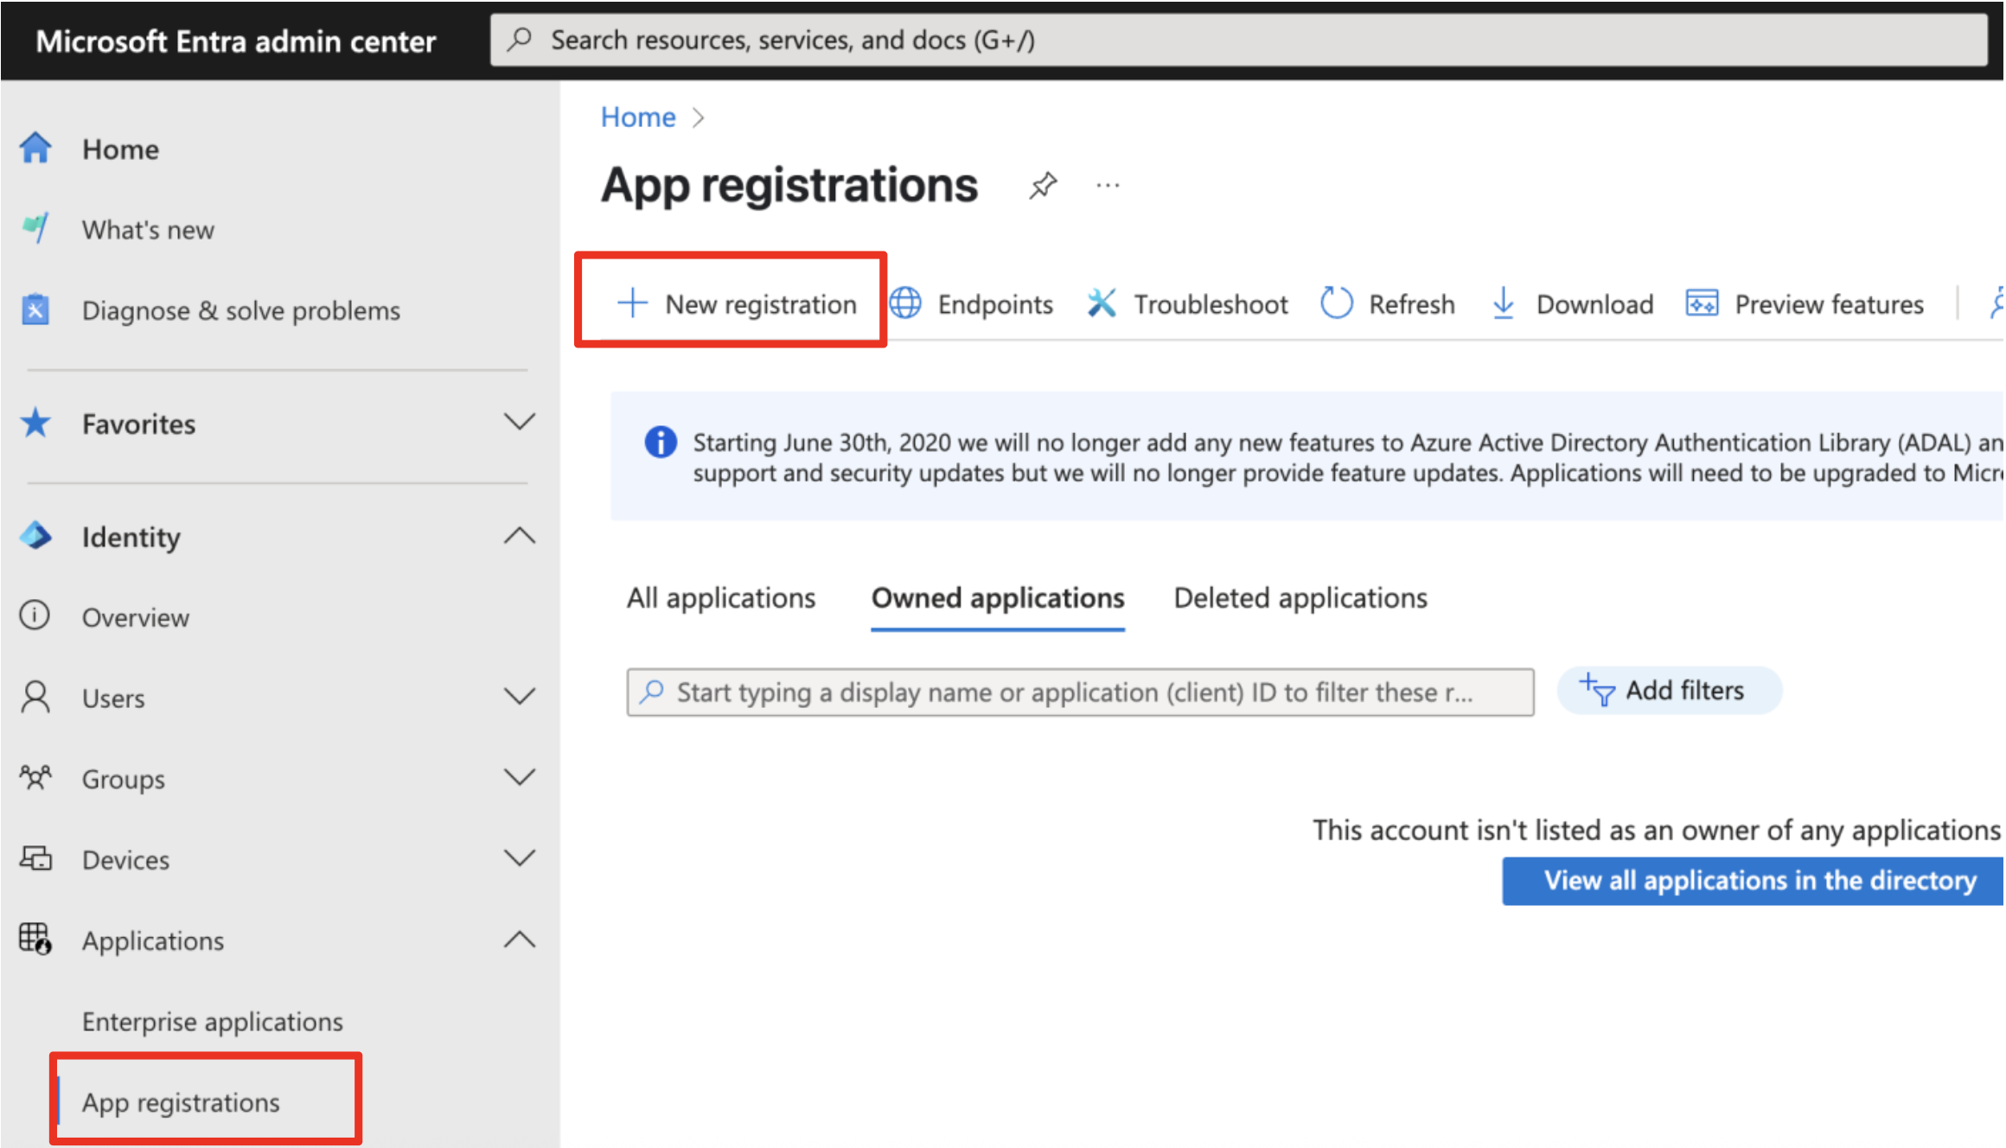Click the Devices icon in sidebar
Viewport: 2006px width, 1148px height.
coord(35,858)
